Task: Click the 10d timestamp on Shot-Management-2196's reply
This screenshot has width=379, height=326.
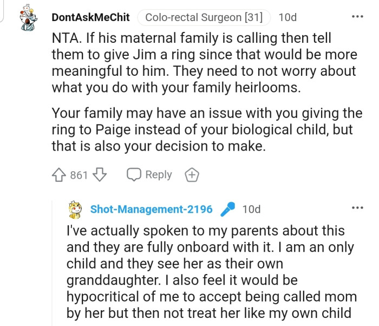Action: click(x=251, y=209)
